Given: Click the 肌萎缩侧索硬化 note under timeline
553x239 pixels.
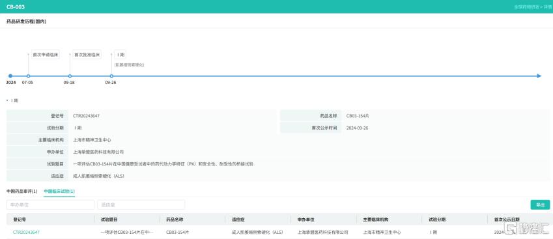Looking at the screenshot, I should click(x=129, y=65).
